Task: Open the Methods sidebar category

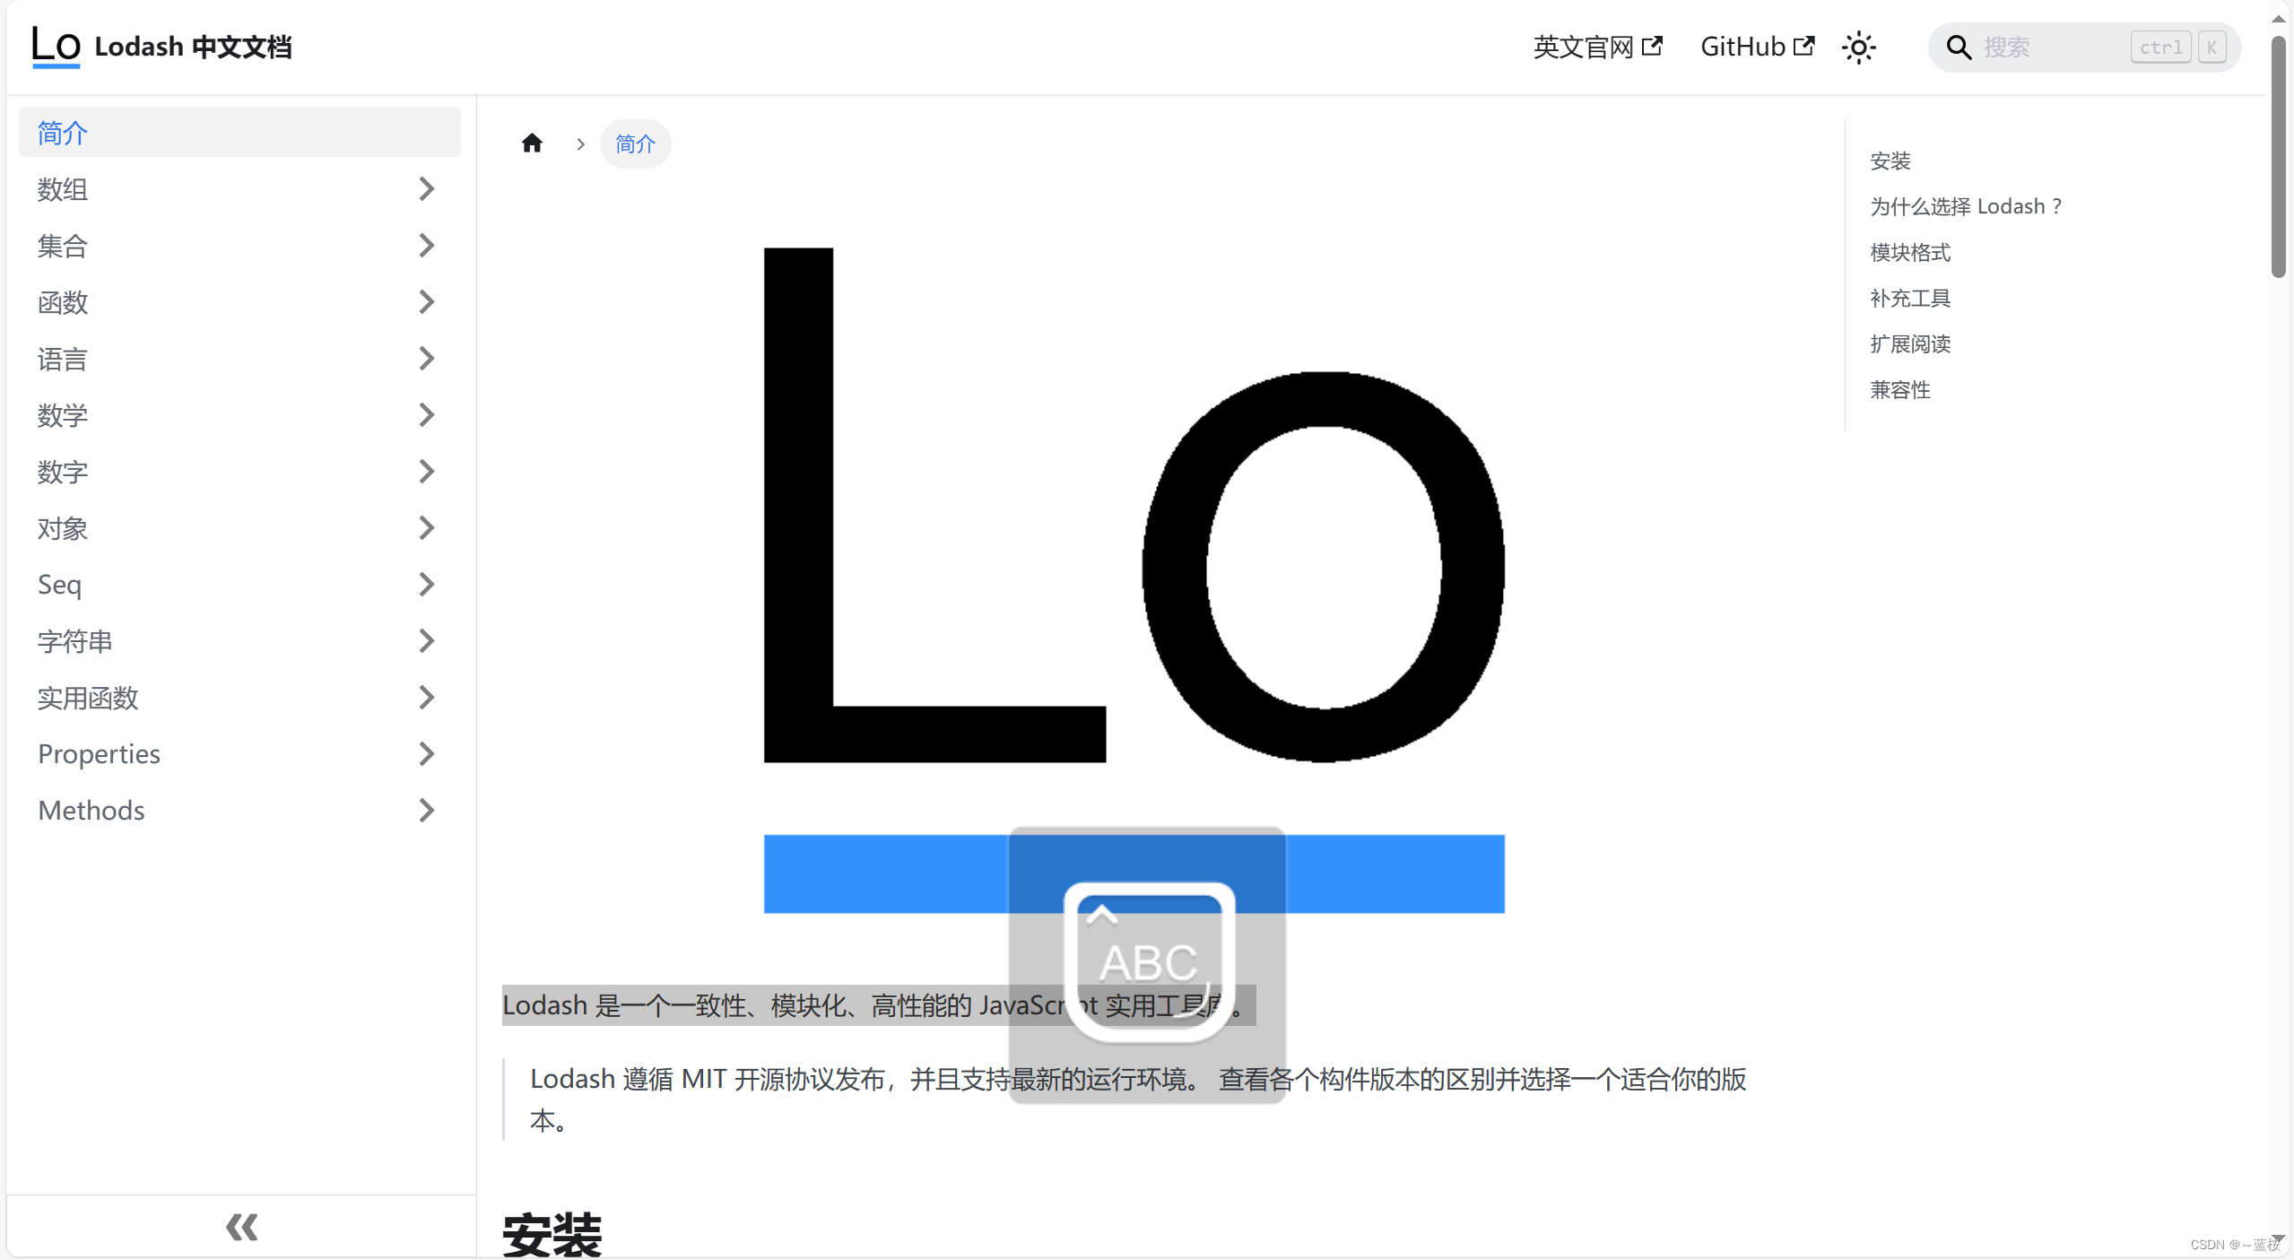Action: [x=91, y=811]
